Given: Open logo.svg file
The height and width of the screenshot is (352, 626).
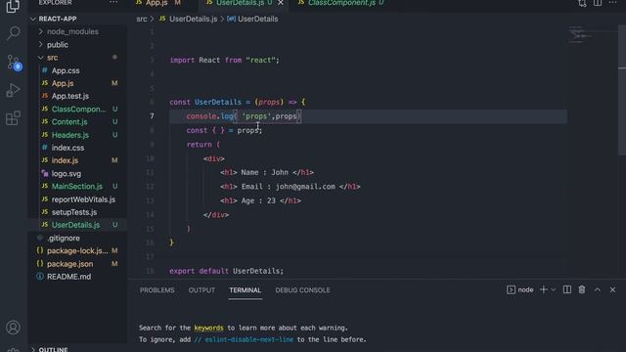Looking at the screenshot, I should (x=67, y=174).
